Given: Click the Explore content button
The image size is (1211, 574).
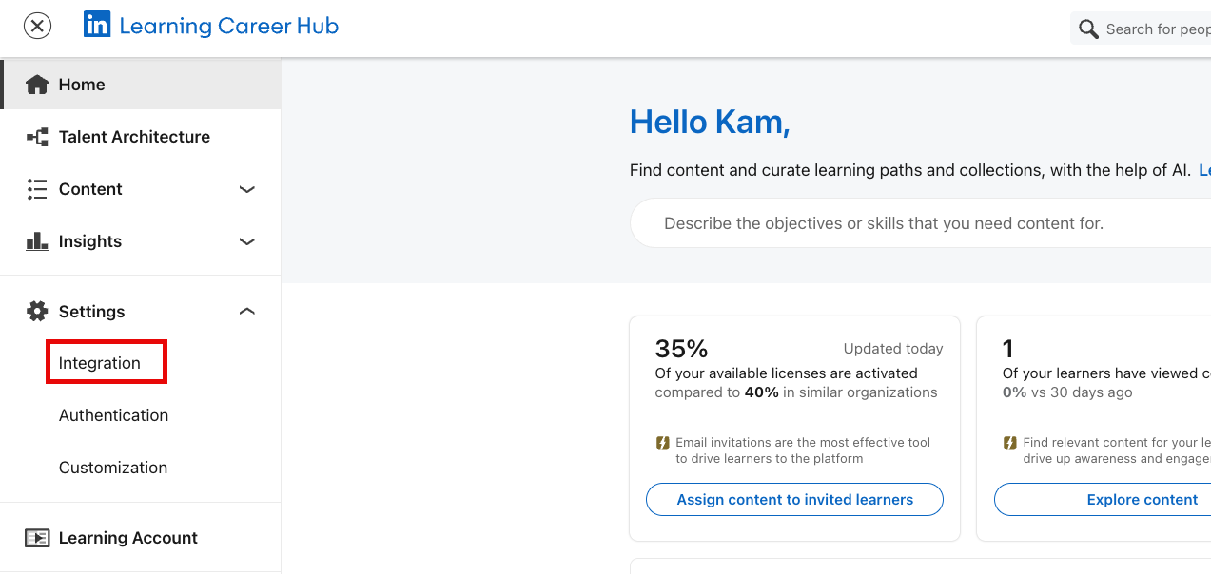Looking at the screenshot, I should click(1142, 499).
